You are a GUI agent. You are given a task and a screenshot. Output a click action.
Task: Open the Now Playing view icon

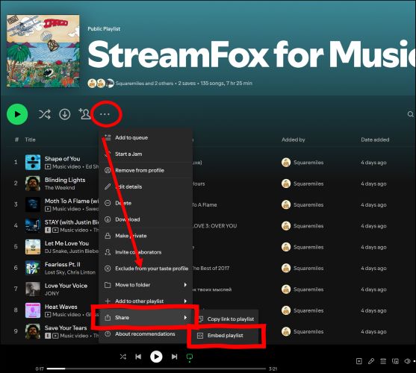click(x=358, y=361)
